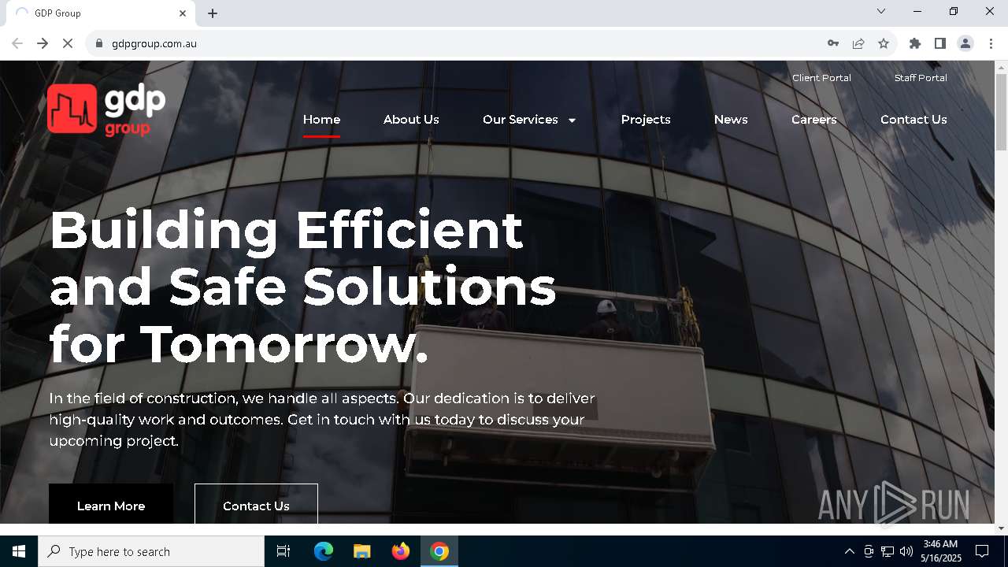1008x567 pixels.
Task: Go to the Home nav item
Action: point(321,120)
